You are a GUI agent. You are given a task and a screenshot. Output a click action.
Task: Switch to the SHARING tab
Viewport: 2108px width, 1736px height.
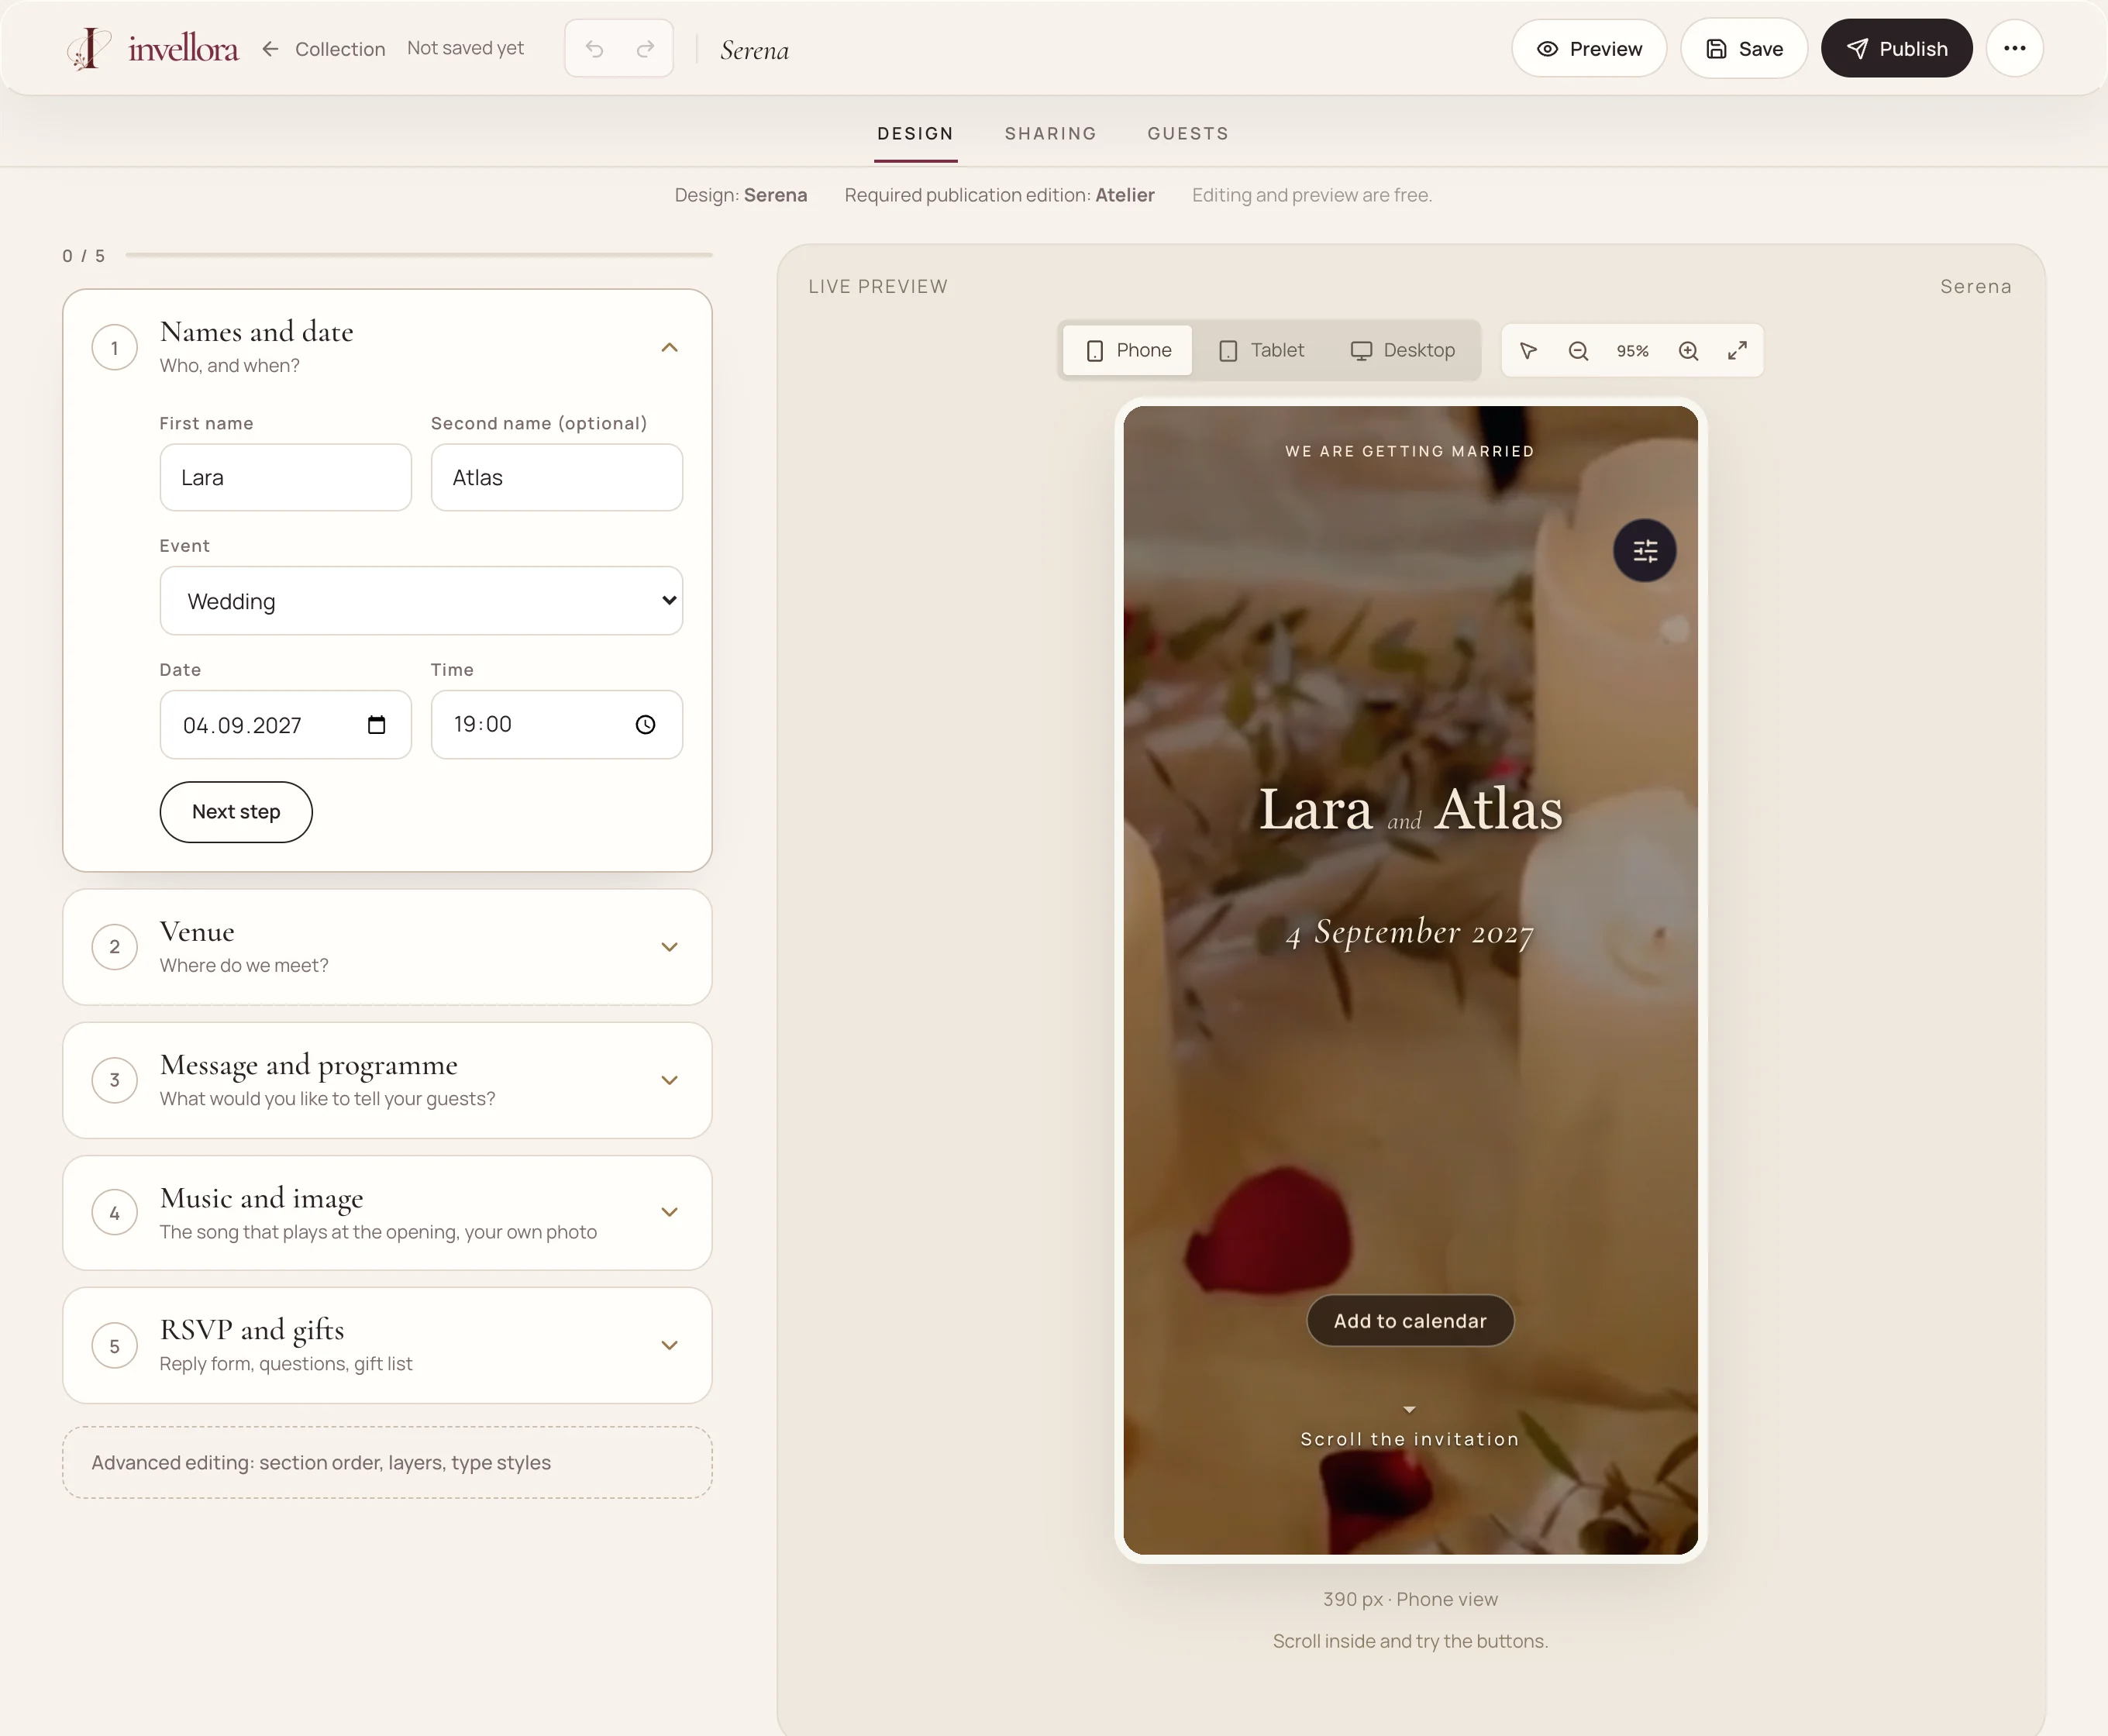click(1050, 133)
